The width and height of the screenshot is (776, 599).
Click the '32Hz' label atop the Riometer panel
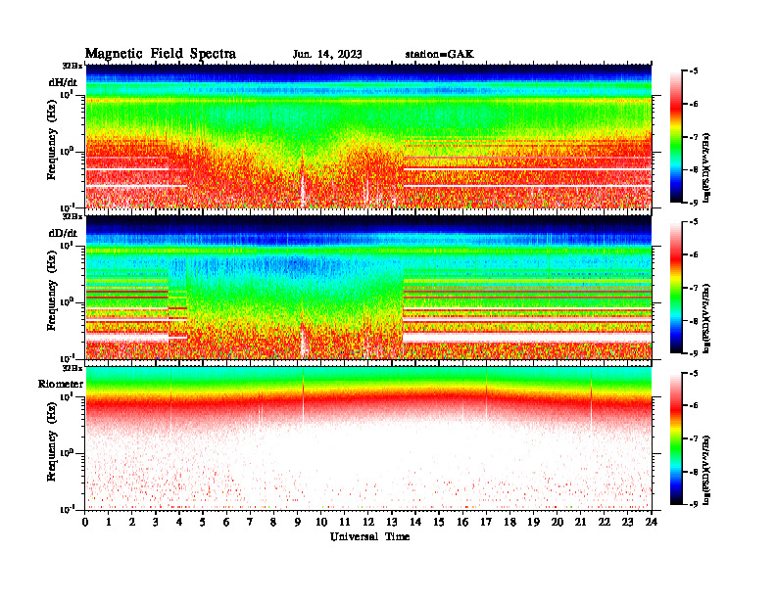tap(73, 368)
